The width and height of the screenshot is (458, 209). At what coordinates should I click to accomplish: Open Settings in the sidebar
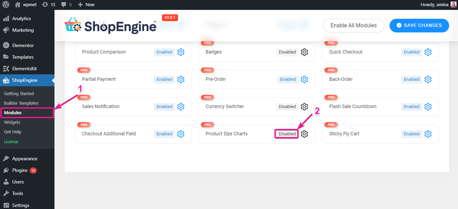(x=27, y=205)
